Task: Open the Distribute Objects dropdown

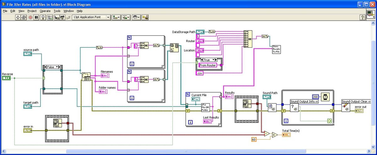Action: pyautogui.click(x=126, y=17)
